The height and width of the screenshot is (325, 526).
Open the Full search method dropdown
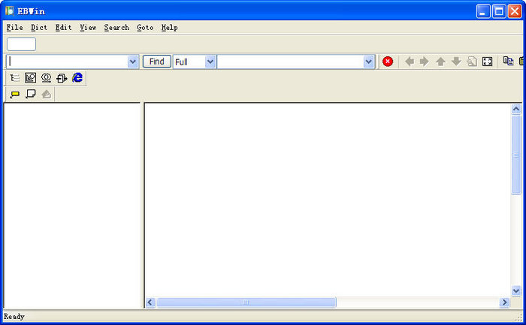[210, 62]
